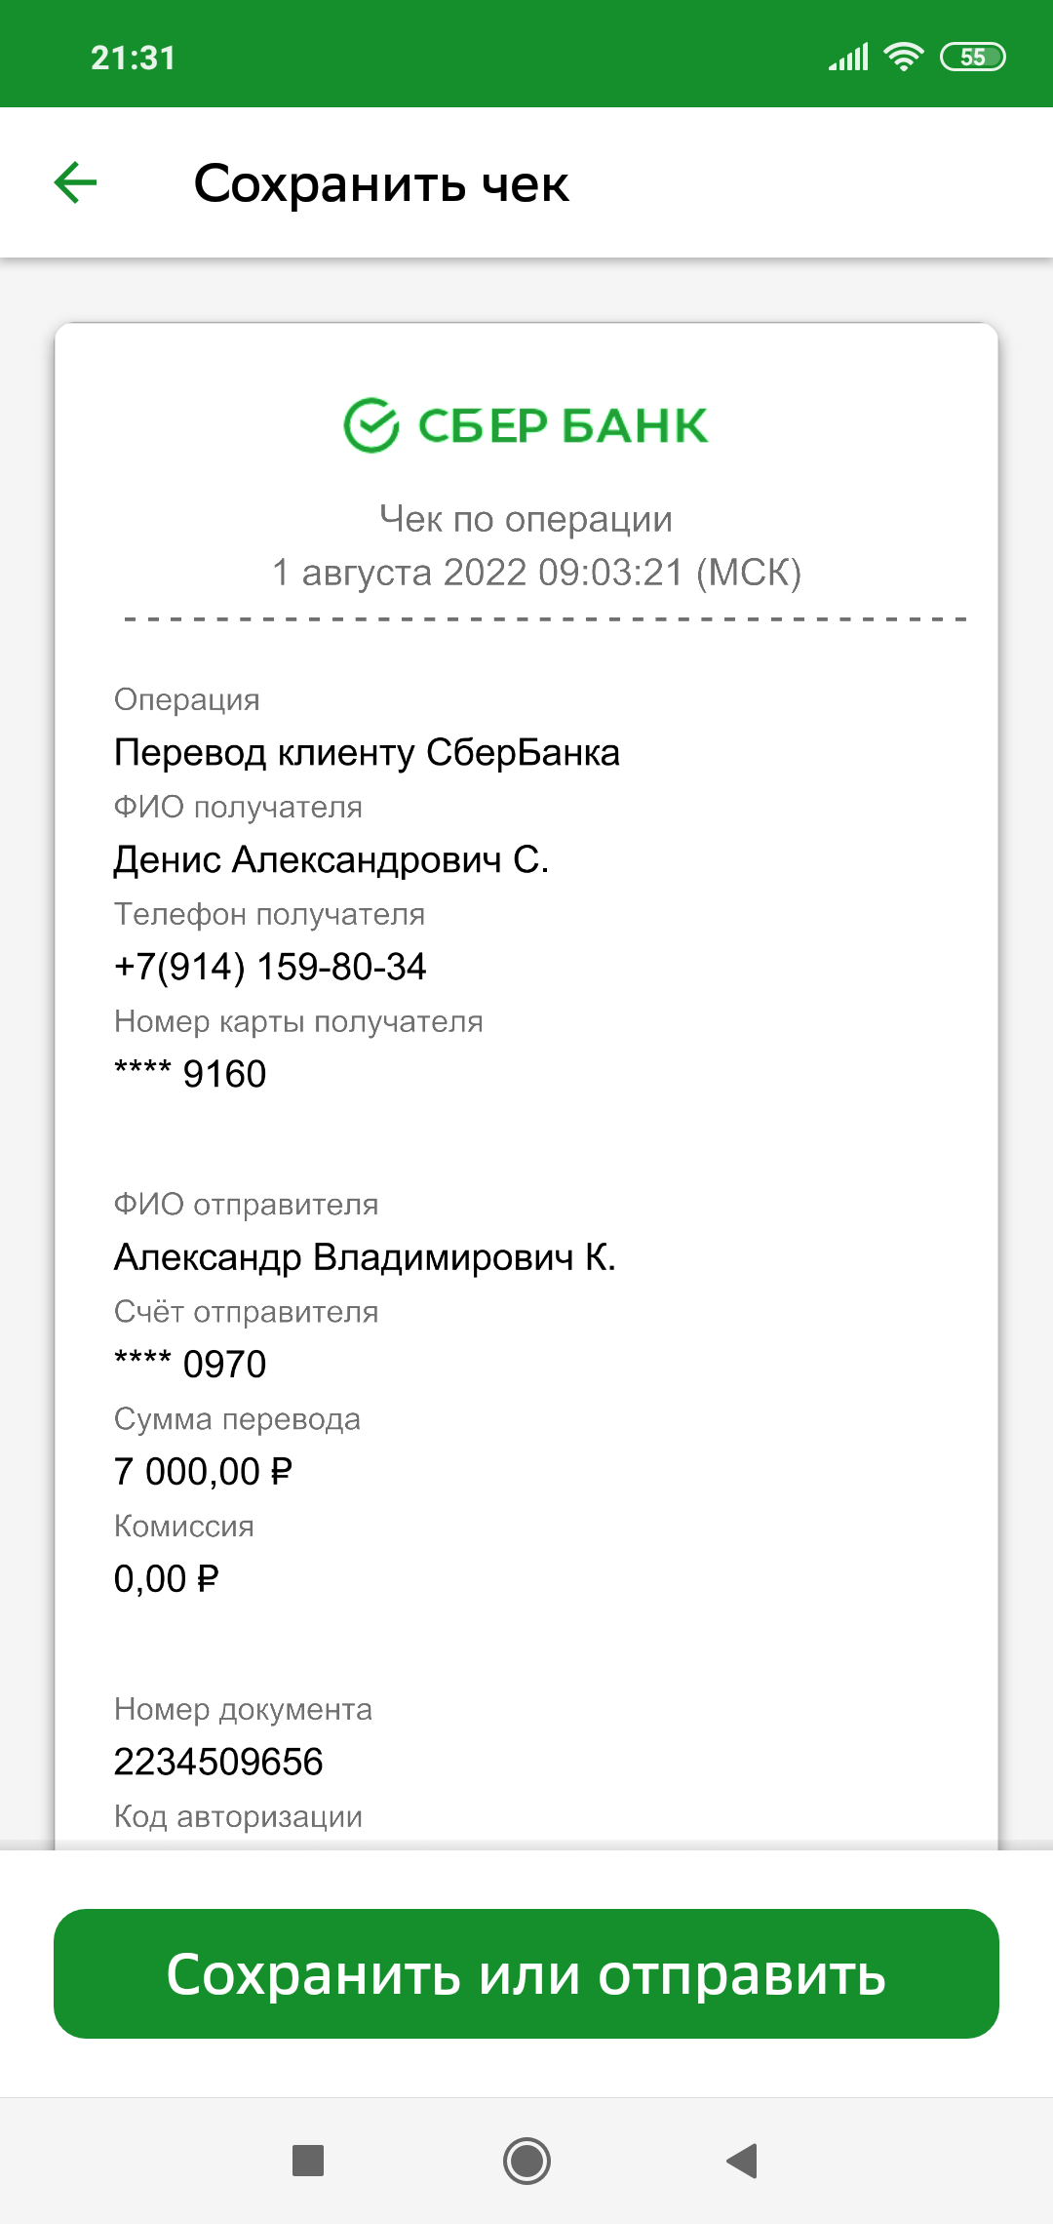Viewport: 1053px width, 2224px height.
Task: Tap the recipient phone number +7(914) 159-80-34
Action: point(270,968)
